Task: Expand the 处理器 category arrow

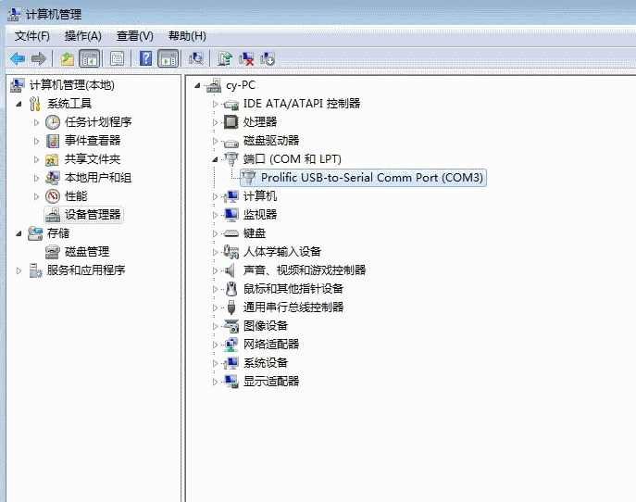Action: [215, 122]
